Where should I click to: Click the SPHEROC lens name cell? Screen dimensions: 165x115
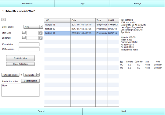(113, 25)
